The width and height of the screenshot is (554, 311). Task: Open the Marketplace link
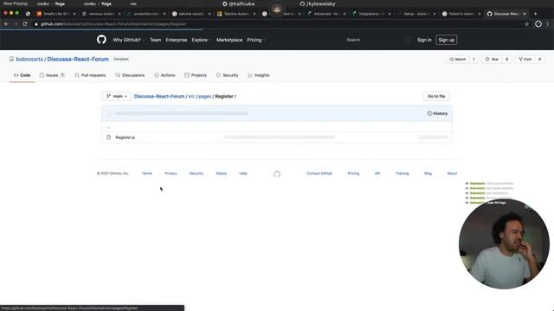point(229,40)
